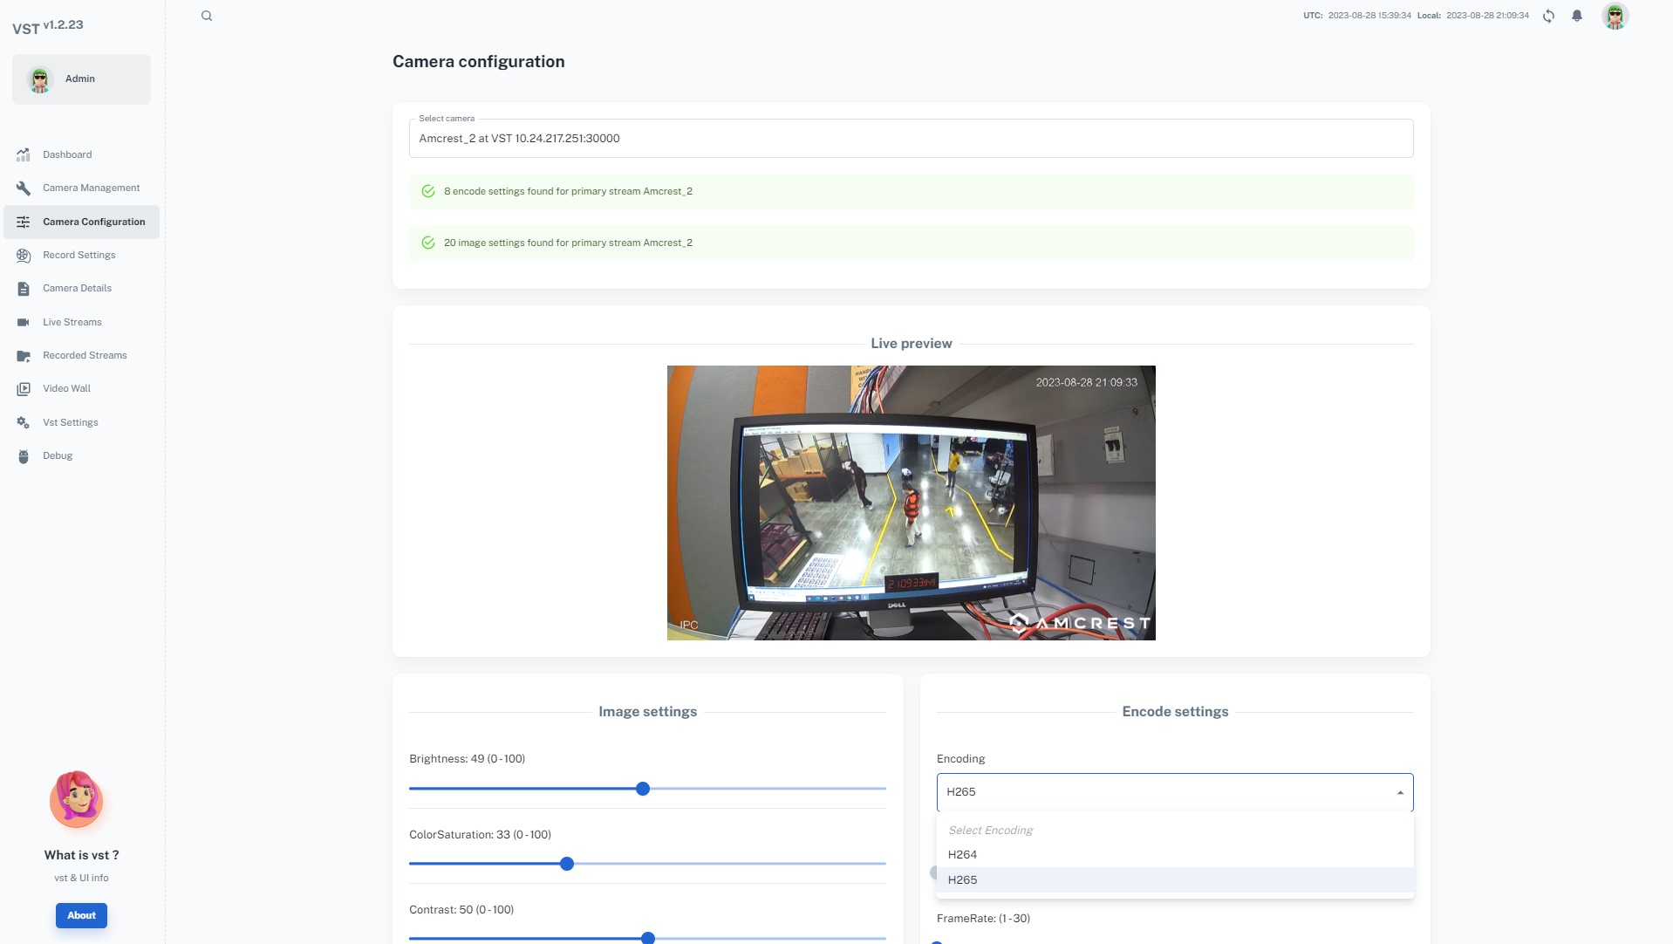
Task: Click the Brightness slider handle
Action: (643, 789)
